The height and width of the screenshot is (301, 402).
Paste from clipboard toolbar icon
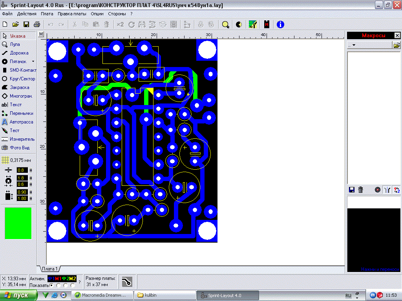pyautogui.click(x=96, y=24)
